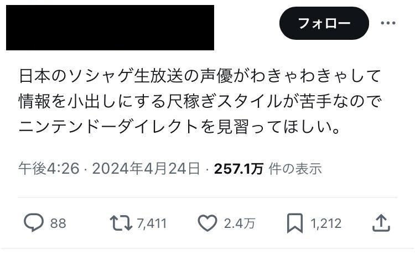Image resolution: width=415 pixels, height=255 pixels.
Task: Click the 午後4:26 timestamp
Action: [49, 169]
